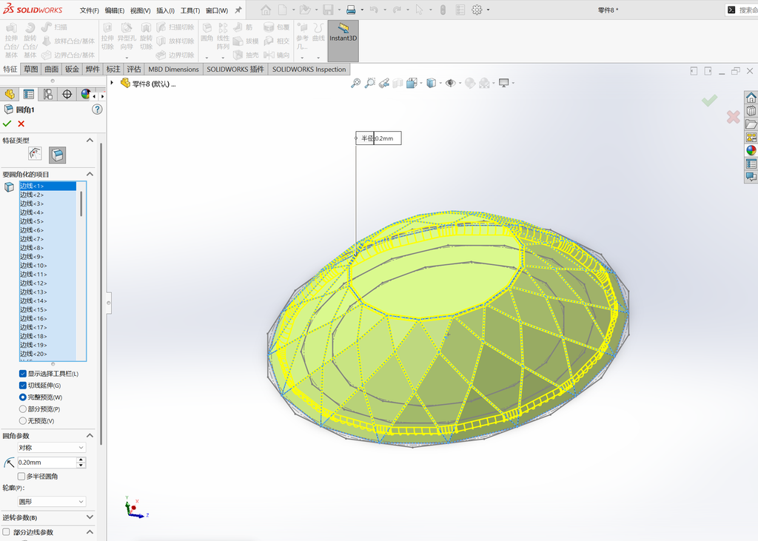The width and height of the screenshot is (758, 541).
Task: Switch to the SOLIDWORKS Inspection tab
Action: coord(309,69)
